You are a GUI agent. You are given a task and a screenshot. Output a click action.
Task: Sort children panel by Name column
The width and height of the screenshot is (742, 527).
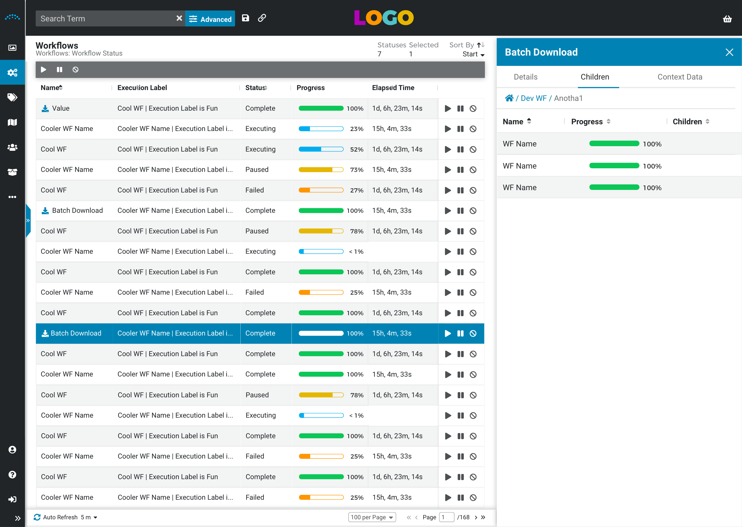(517, 122)
